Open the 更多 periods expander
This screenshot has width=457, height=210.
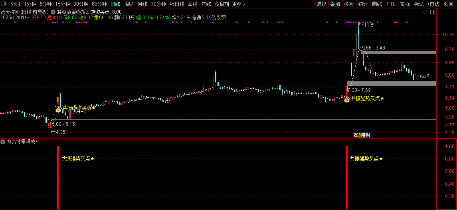click(239, 4)
